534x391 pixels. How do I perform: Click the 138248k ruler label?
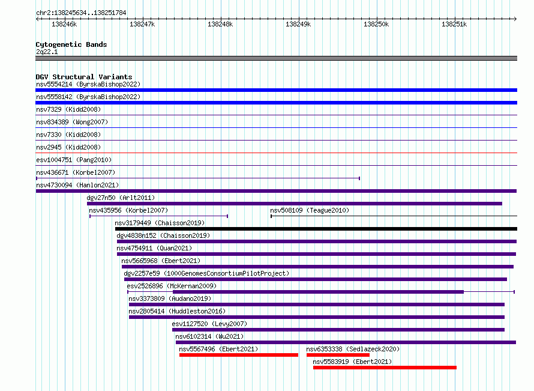[220, 24]
